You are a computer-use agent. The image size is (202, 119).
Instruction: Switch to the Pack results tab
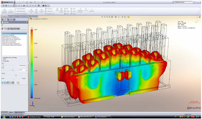pyautogui.click(x=10, y=29)
